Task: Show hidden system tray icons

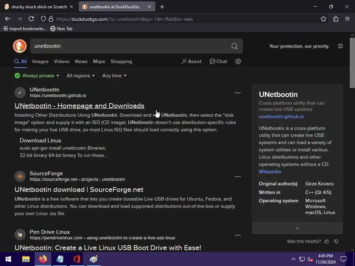Action: pyautogui.click(x=293, y=259)
